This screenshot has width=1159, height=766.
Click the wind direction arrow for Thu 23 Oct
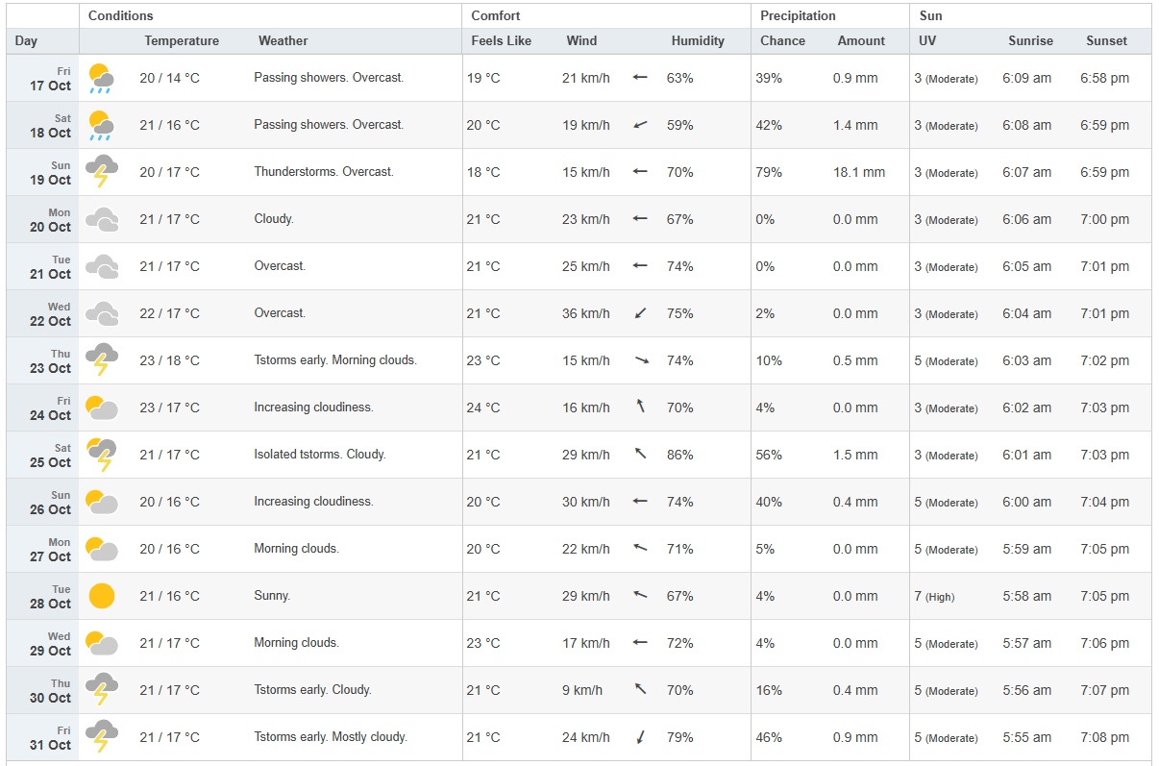point(641,360)
